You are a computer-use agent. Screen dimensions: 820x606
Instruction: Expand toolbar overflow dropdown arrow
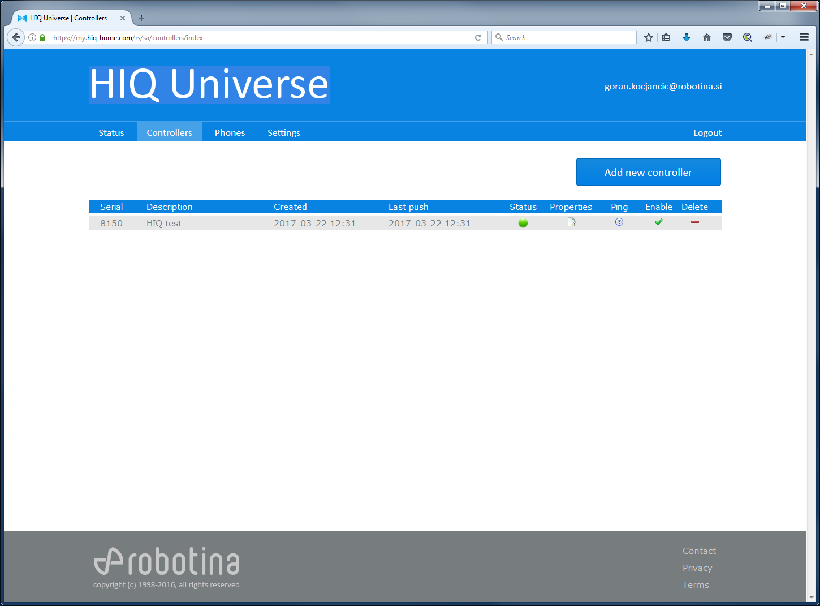[783, 37]
